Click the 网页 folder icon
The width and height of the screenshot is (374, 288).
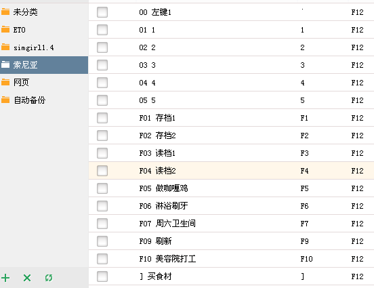(x=5, y=82)
